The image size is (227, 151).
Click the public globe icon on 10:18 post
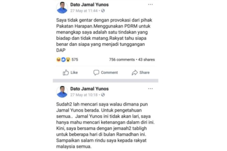click(103, 95)
